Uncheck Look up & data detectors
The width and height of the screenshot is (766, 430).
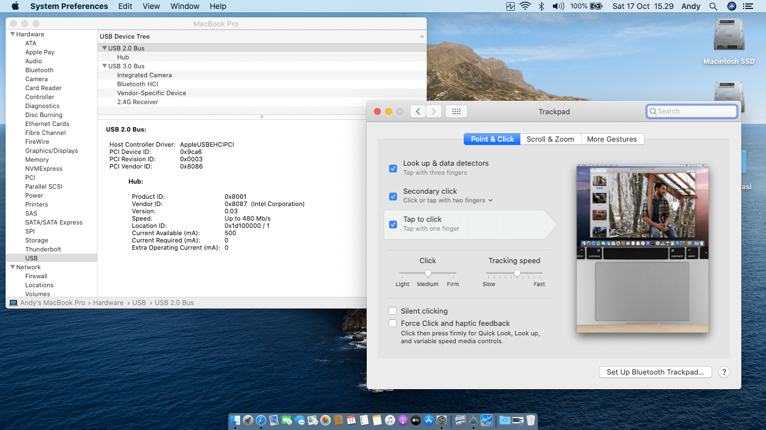click(393, 168)
